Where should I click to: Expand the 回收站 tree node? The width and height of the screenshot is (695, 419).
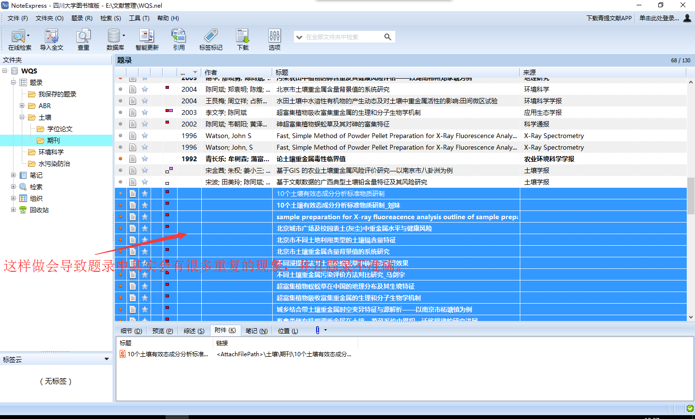click(14, 210)
